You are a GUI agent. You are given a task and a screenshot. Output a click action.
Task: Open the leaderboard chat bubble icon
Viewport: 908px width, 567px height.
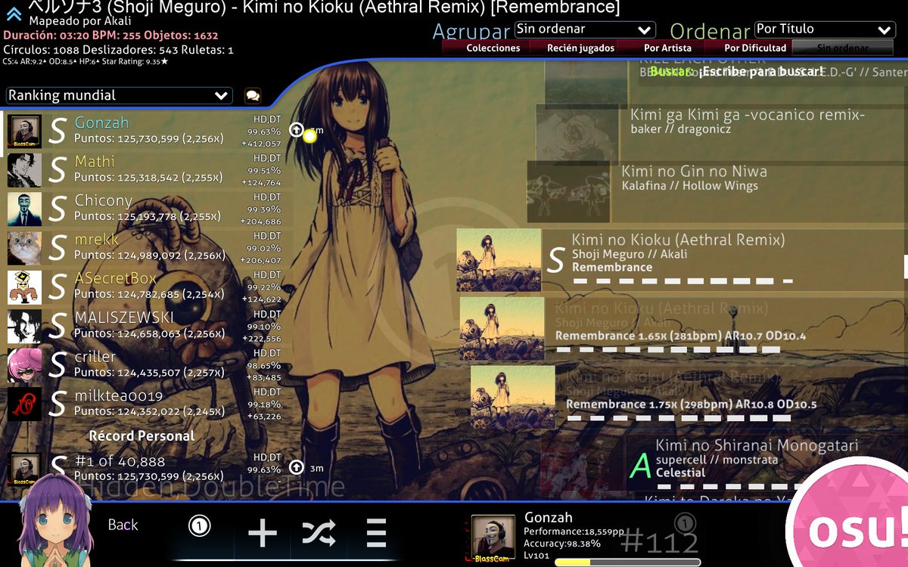point(253,96)
